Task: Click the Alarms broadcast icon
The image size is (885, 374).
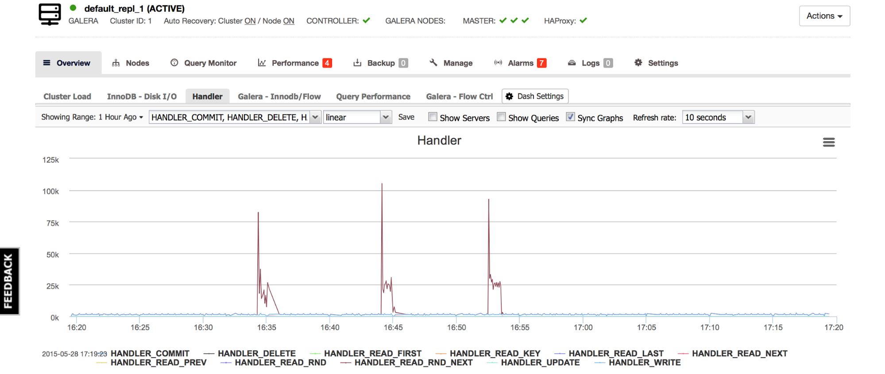Action: tap(498, 63)
